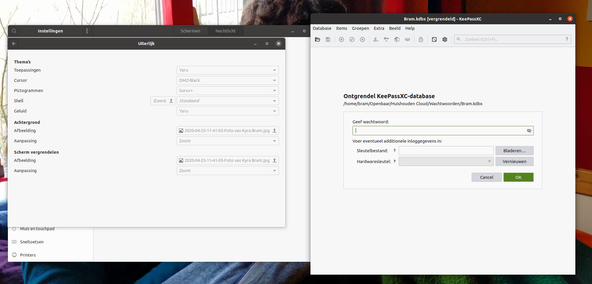The width and height of the screenshot is (592, 284).
Task: Open the password generator dice icon
Action: (434, 39)
